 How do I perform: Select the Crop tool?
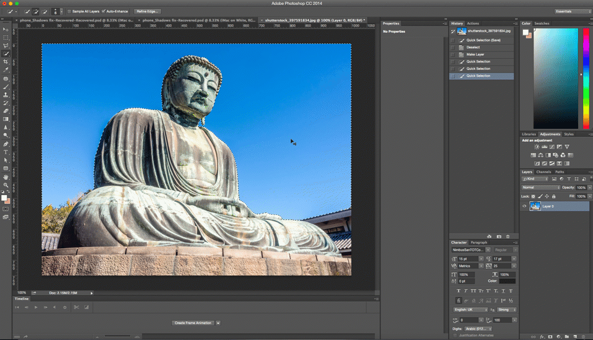click(x=6, y=62)
